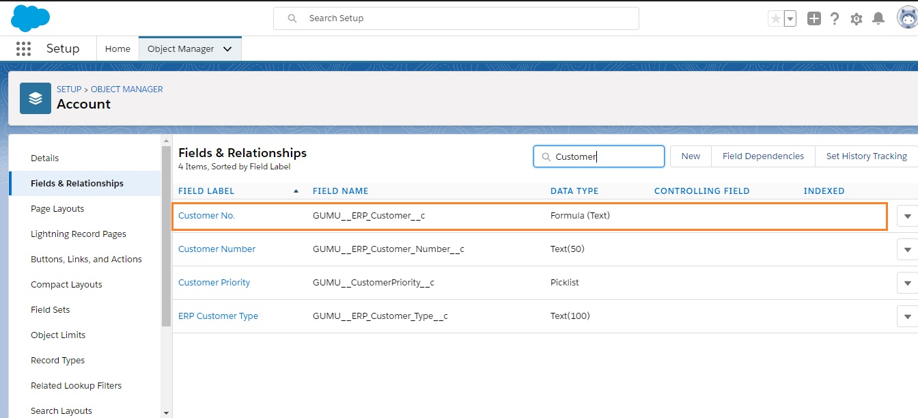Click the Text(100) data type cell
This screenshot has height=418, width=918.
(570, 316)
